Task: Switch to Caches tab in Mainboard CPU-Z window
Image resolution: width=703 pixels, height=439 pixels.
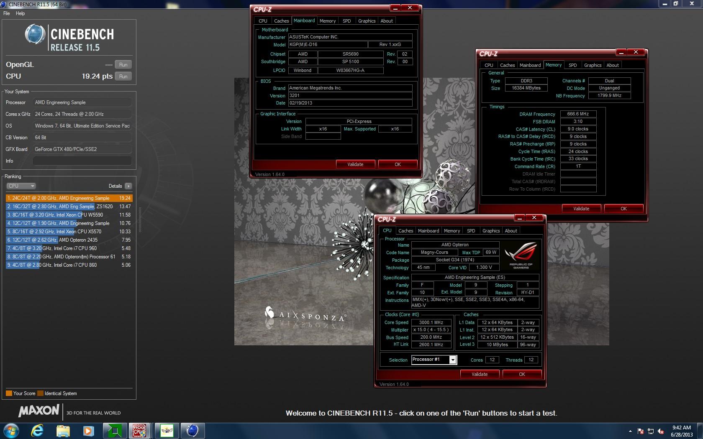Action: (281, 21)
